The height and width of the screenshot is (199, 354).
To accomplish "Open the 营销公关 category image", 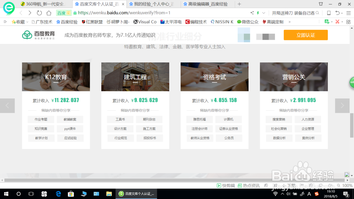I will click(294, 77).
